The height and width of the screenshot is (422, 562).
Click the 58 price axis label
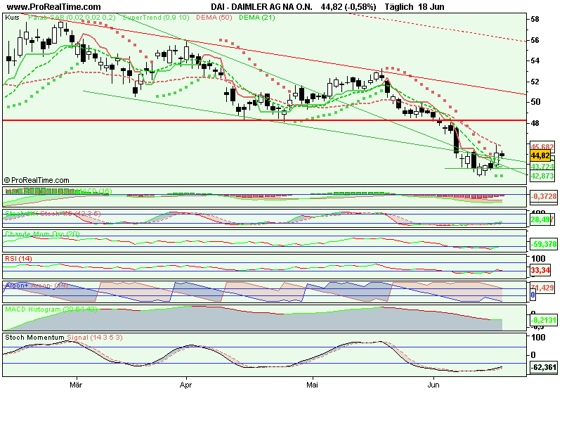[x=535, y=20]
